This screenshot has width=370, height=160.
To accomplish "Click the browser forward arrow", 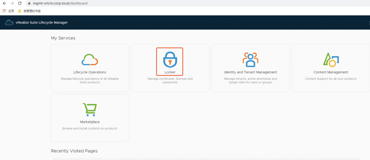I will [12, 3].
